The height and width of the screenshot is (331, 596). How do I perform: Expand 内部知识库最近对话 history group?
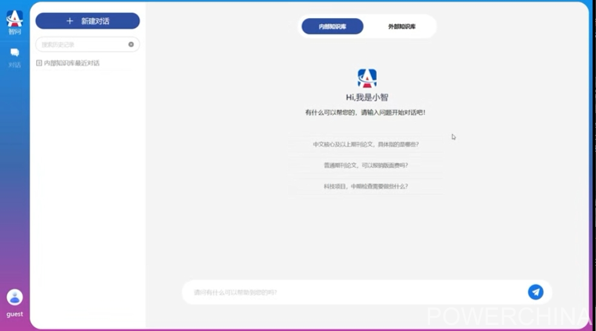[x=71, y=63]
